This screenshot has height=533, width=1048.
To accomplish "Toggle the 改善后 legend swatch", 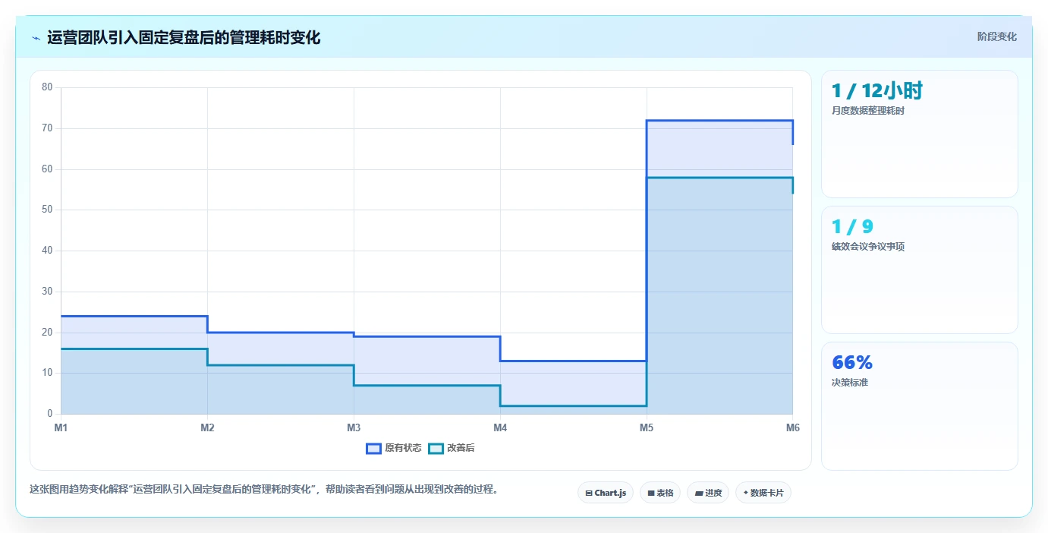I will 436,448.
